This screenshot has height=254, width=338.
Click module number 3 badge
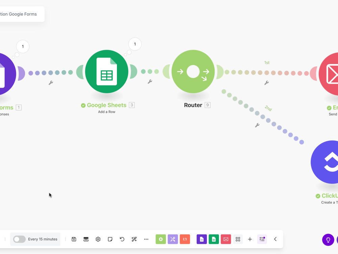tap(132, 105)
